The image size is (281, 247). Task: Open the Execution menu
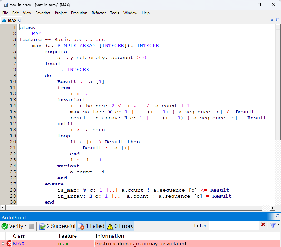click(79, 13)
